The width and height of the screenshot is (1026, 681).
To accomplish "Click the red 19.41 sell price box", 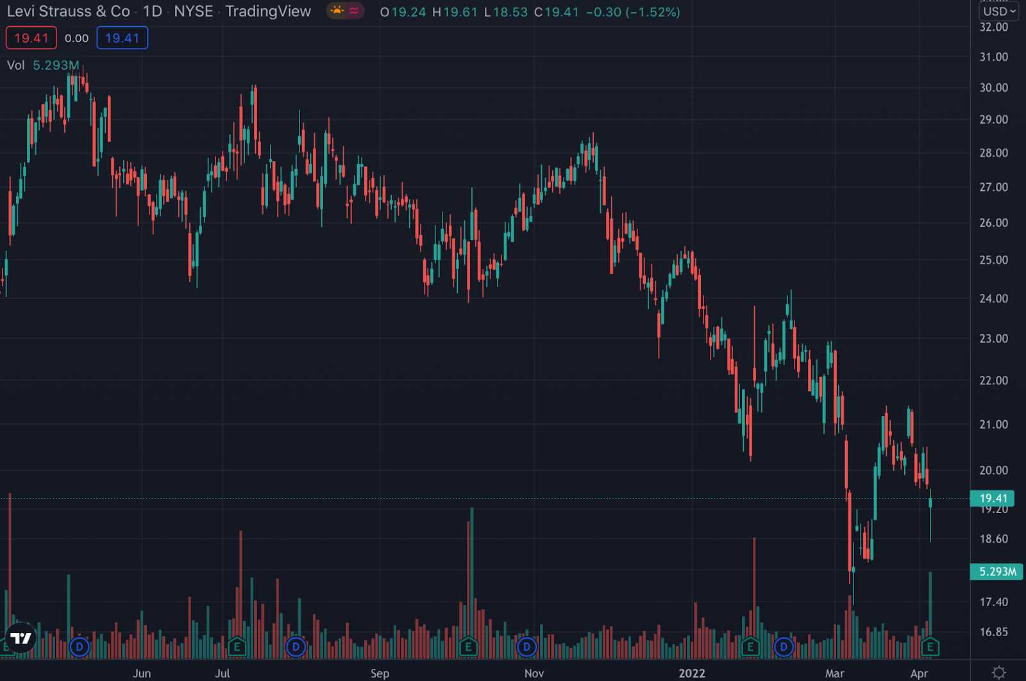I will [31, 38].
